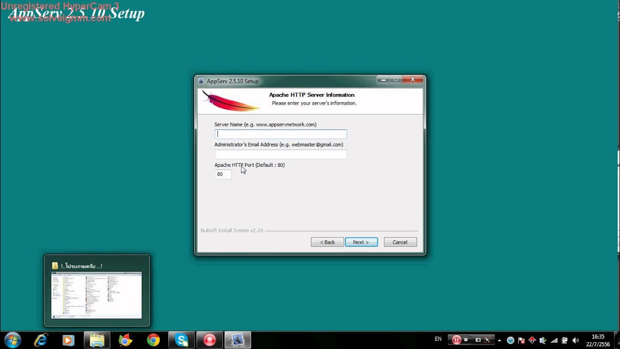This screenshot has width=620, height=349.
Task: Show hidden system tray icons
Action: [499, 340]
